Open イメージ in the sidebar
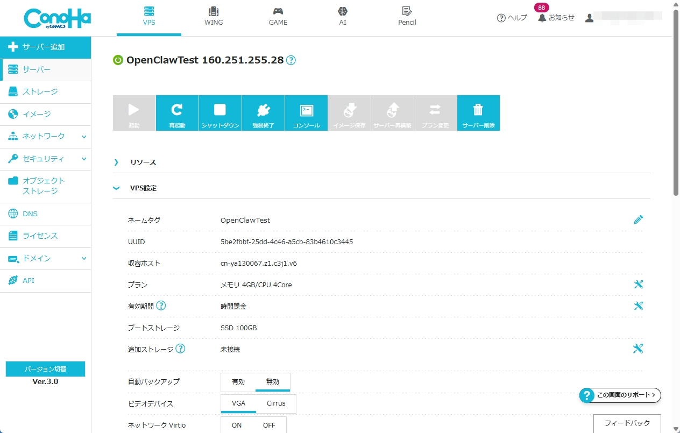Image resolution: width=680 pixels, height=433 pixels. pyautogui.click(x=46, y=114)
